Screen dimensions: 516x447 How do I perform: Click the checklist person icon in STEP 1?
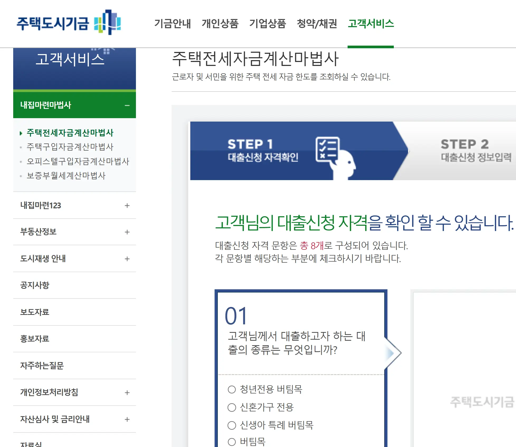click(x=335, y=158)
